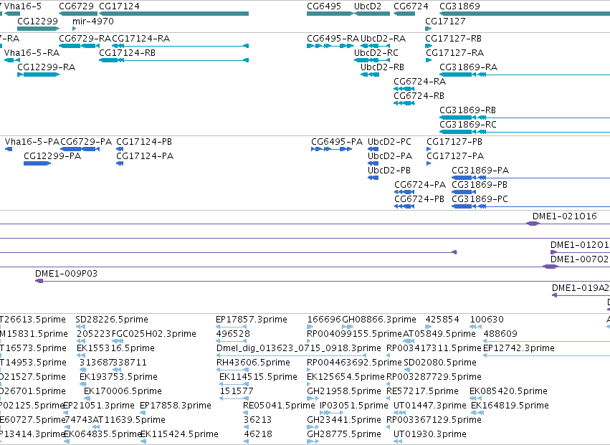The image size is (610, 445).
Task: Click the CG6729 gene label
Action: [x=76, y=6]
